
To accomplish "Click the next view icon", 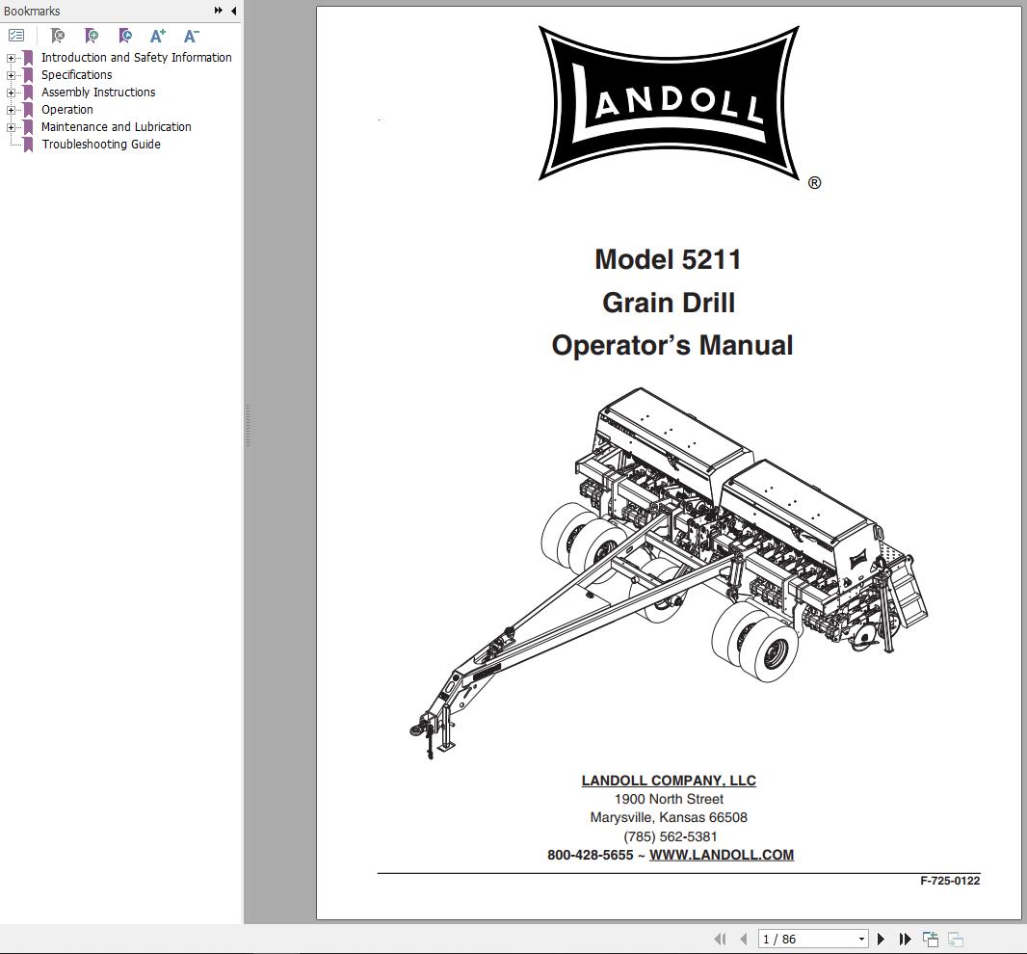I will (956, 938).
